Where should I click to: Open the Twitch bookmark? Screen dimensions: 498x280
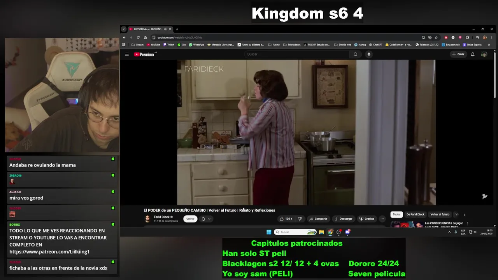[x=169, y=45]
